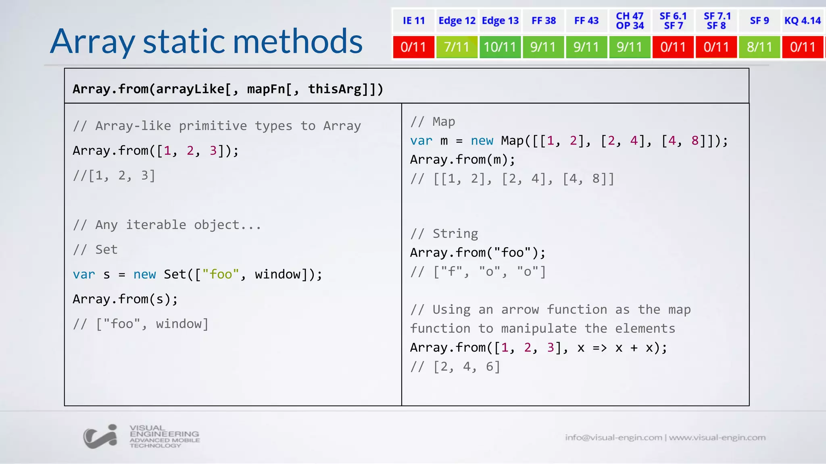
Task: Click the red 0/11 score under IE 11
Action: click(414, 47)
